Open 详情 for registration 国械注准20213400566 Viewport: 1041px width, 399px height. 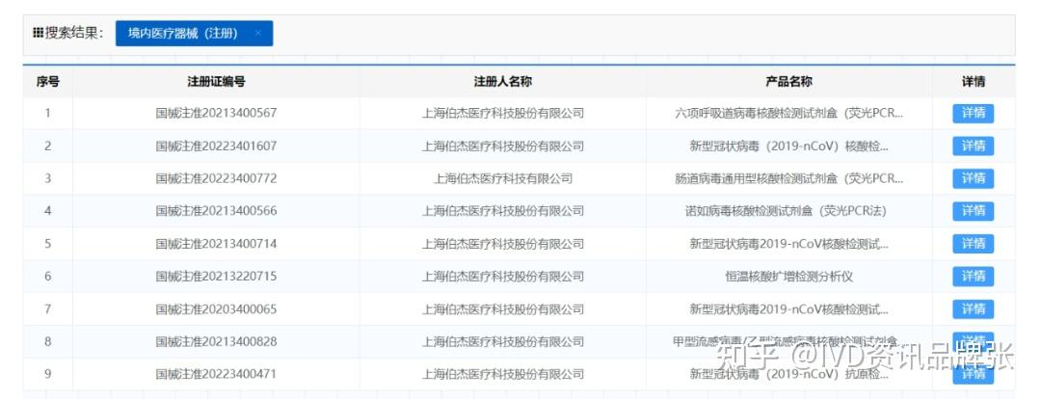(x=973, y=211)
